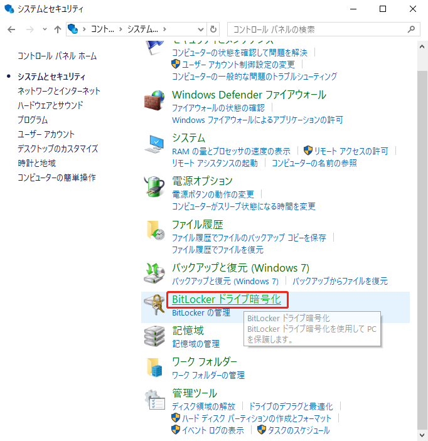Open バックアップと復元 (Windows 7) heading
428x441 pixels.
pos(240,268)
